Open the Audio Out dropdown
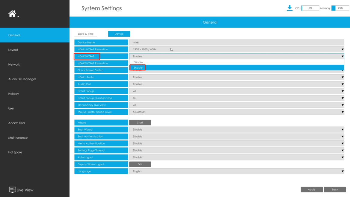Image resolution: width=350 pixels, height=197 pixels. [237, 84]
